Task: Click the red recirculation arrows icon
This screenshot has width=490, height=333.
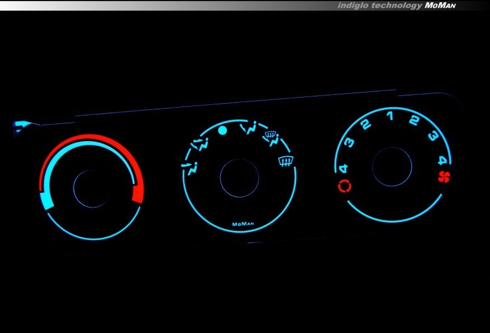Action: pyautogui.click(x=344, y=186)
